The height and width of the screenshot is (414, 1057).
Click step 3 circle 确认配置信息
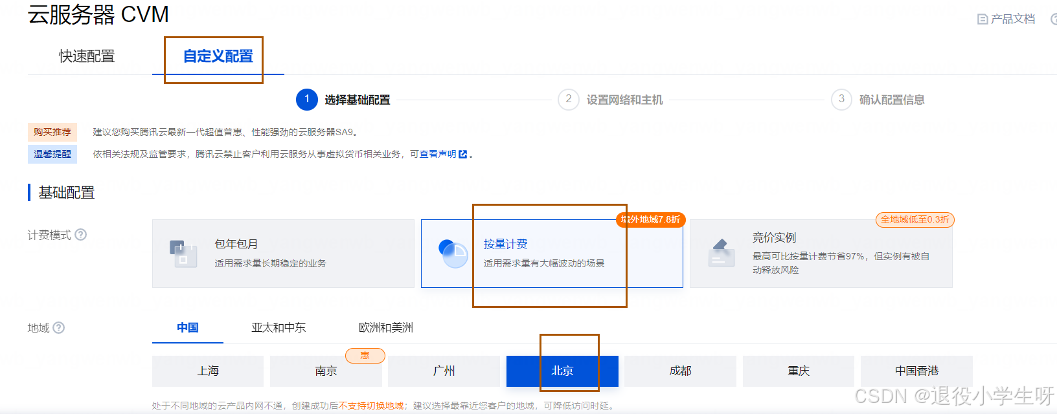(x=841, y=100)
